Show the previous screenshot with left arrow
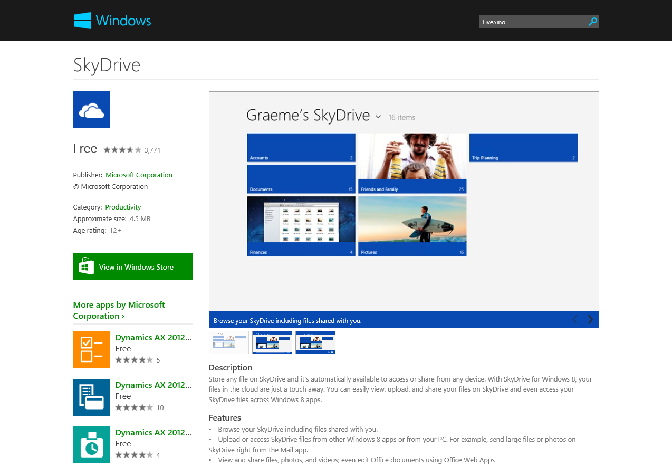 [575, 319]
